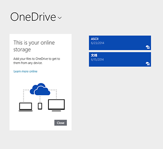Open the Chinese-named folder dated 6/15/2014

click(120, 59)
